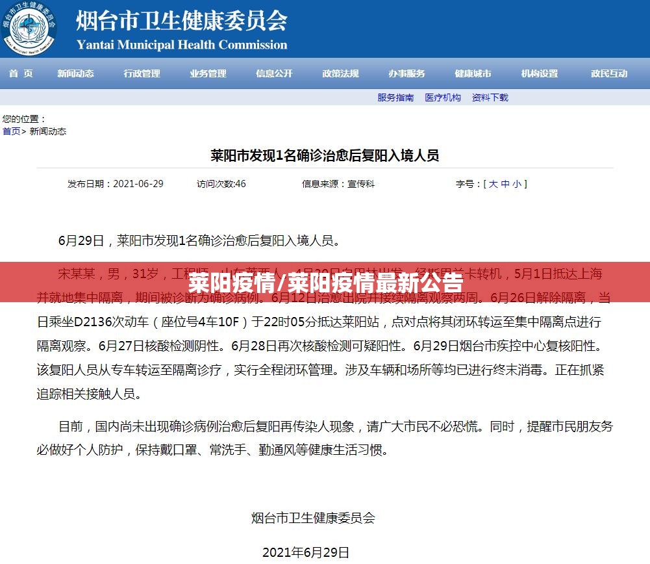The width and height of the screenshot is (650, 564).
Task: Click the article title 莱阳市发现1名确诊治愈后复阳入境人员
Action: click(x=325, y=155)
